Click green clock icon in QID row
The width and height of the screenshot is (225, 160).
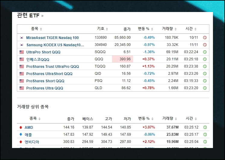click(205, 74)
